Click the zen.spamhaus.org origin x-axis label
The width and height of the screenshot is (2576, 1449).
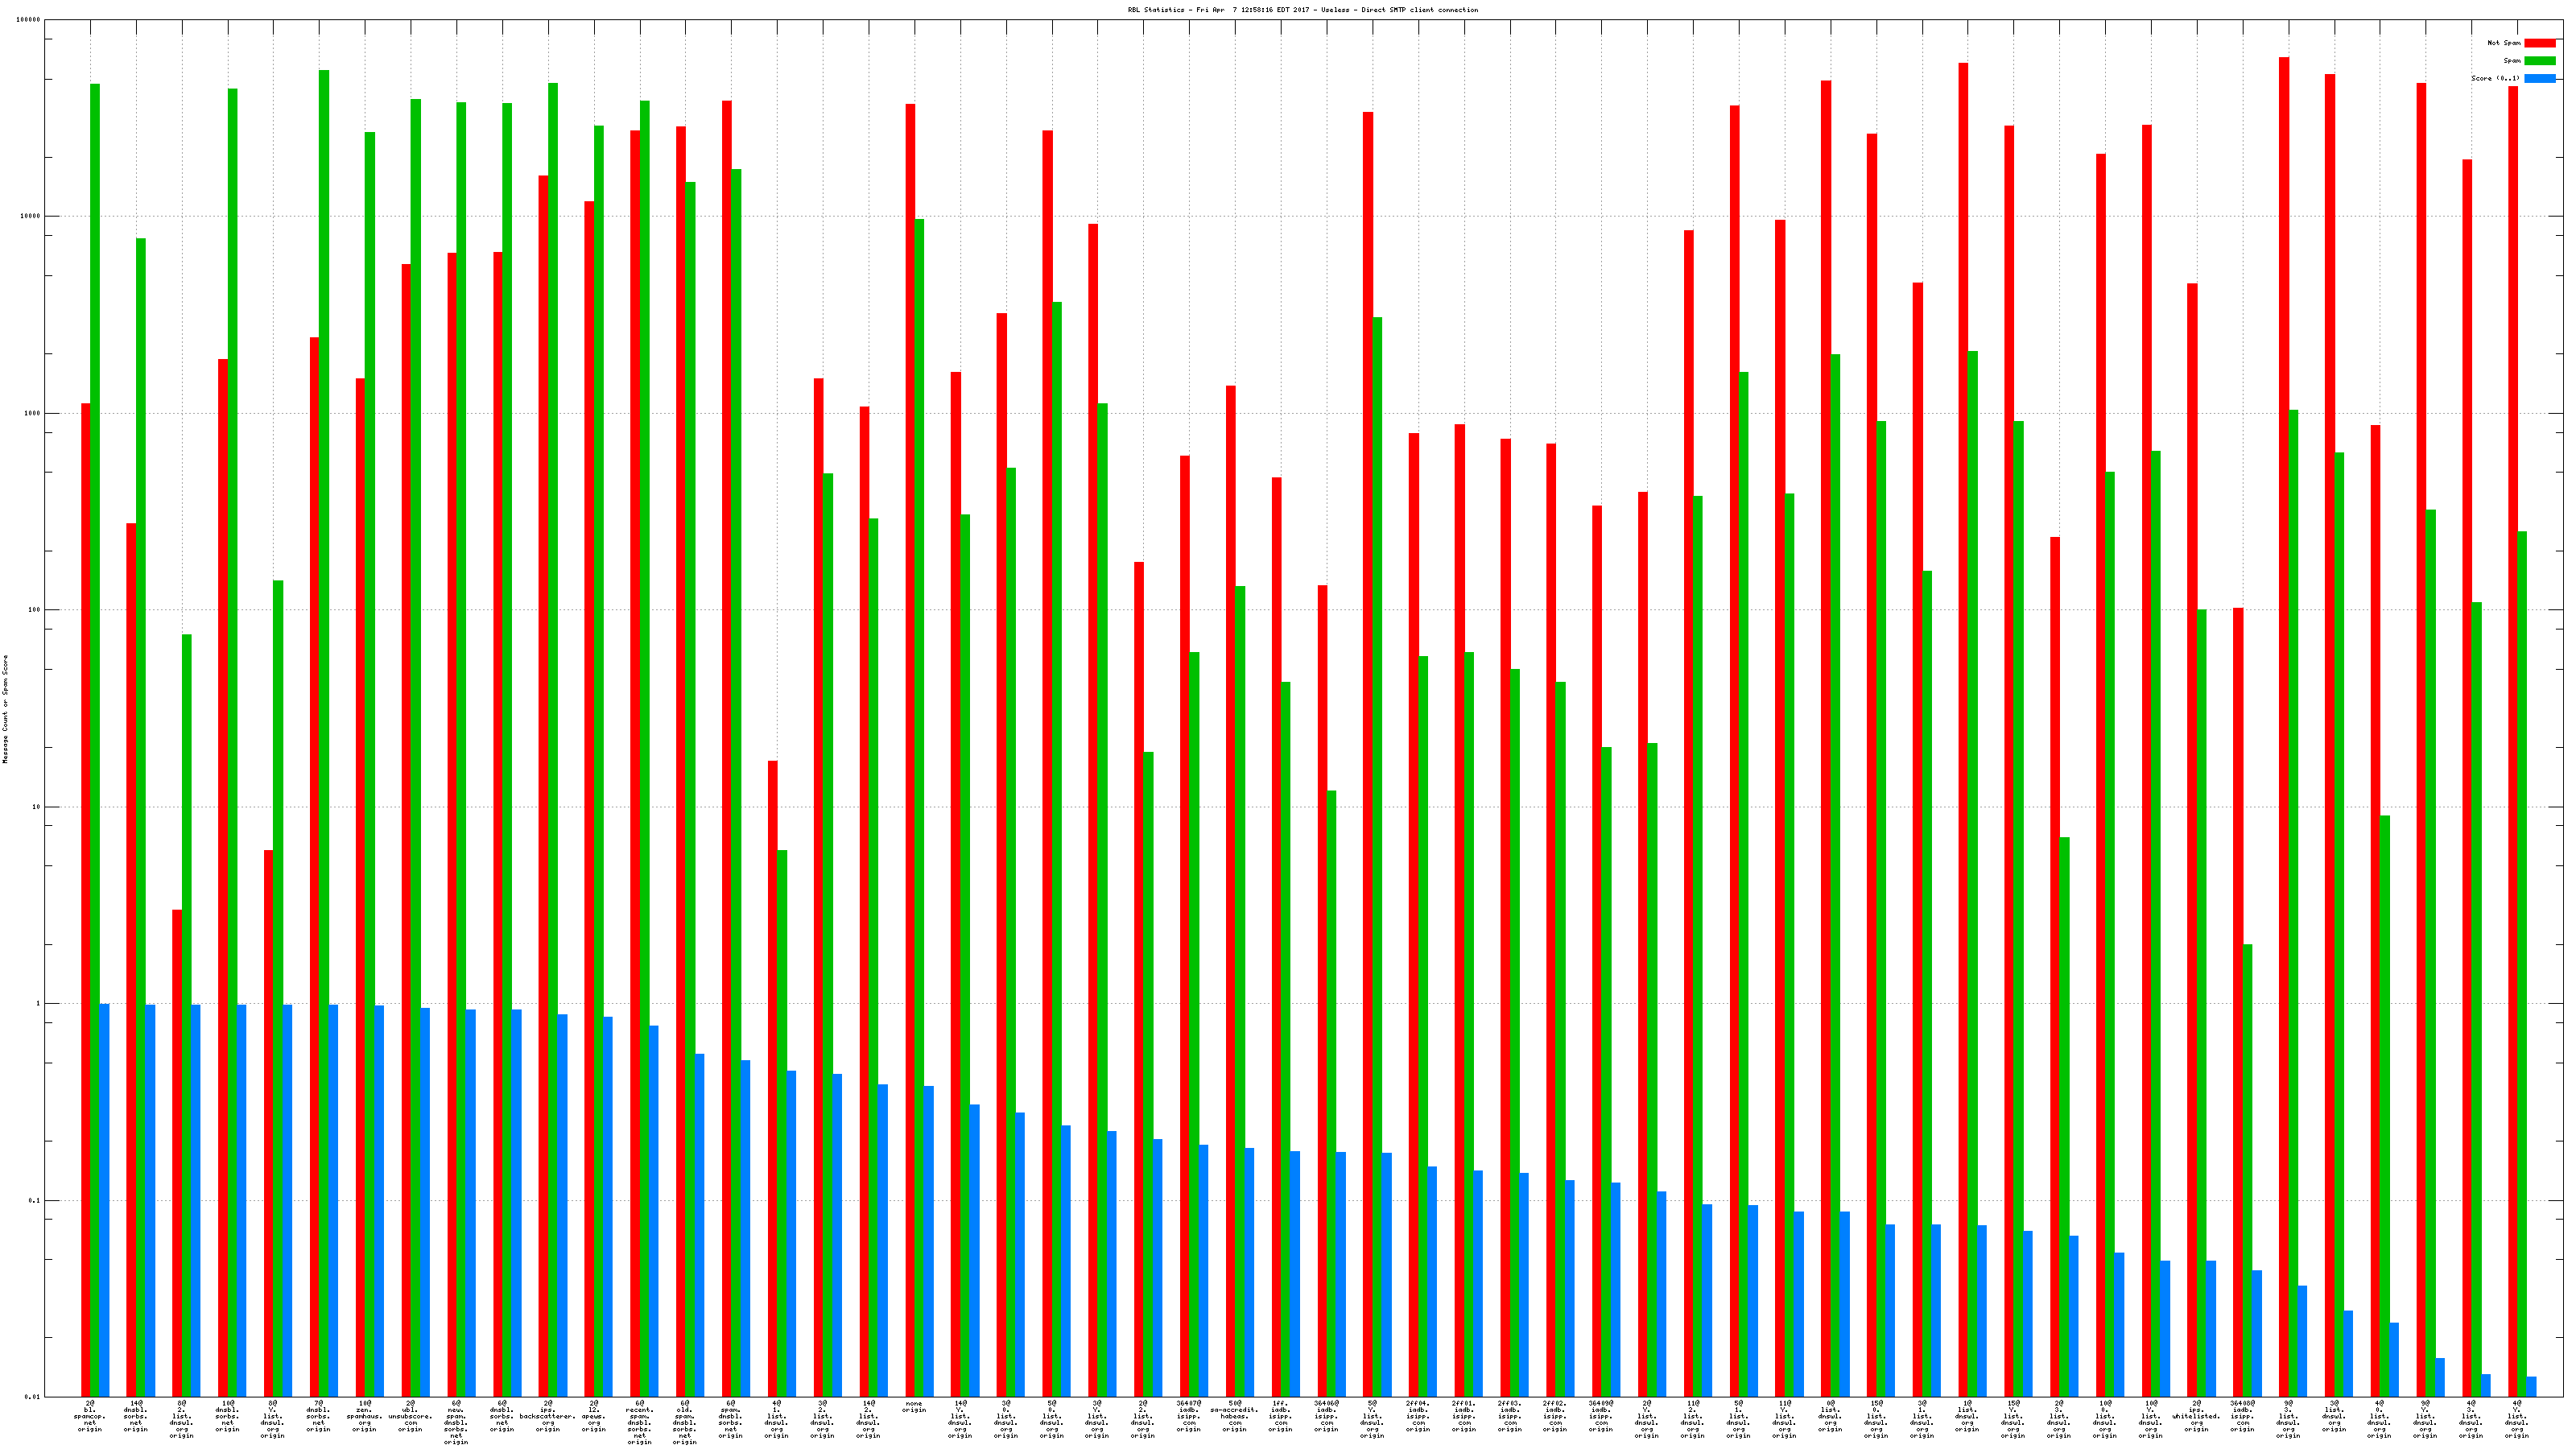click(x=364, y=1417)
